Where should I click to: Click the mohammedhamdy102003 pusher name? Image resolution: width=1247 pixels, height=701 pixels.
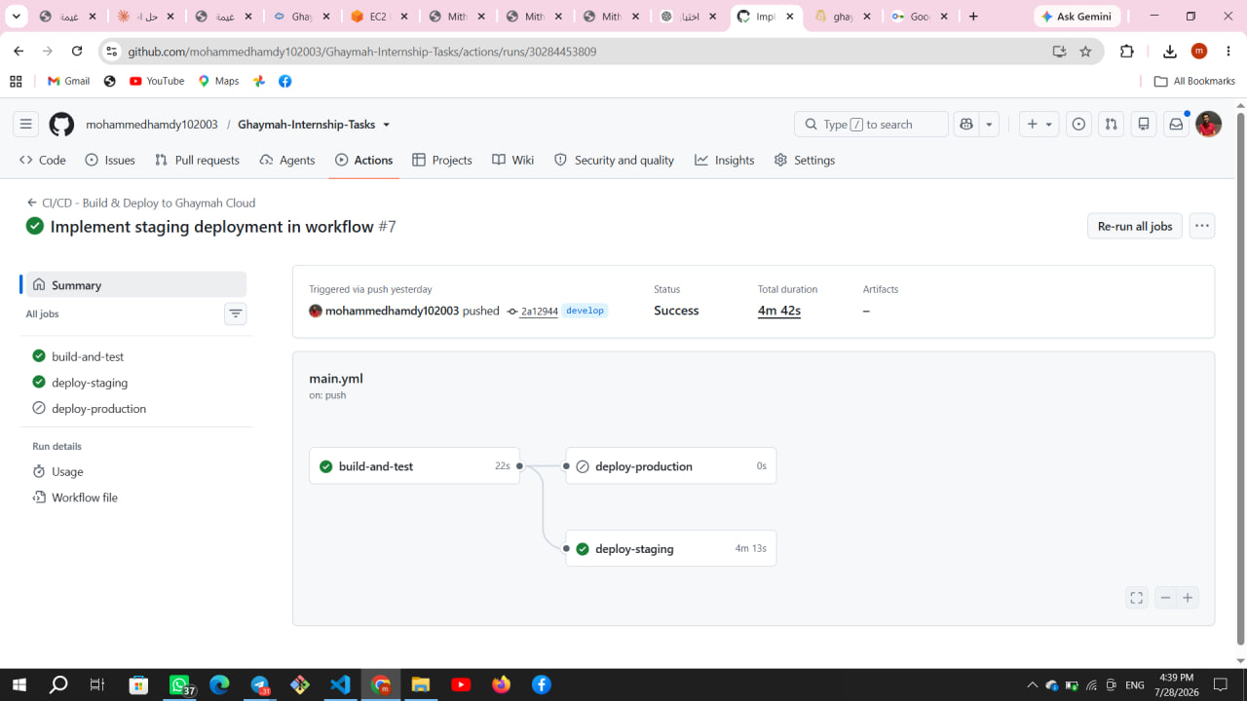pos(392,311)
